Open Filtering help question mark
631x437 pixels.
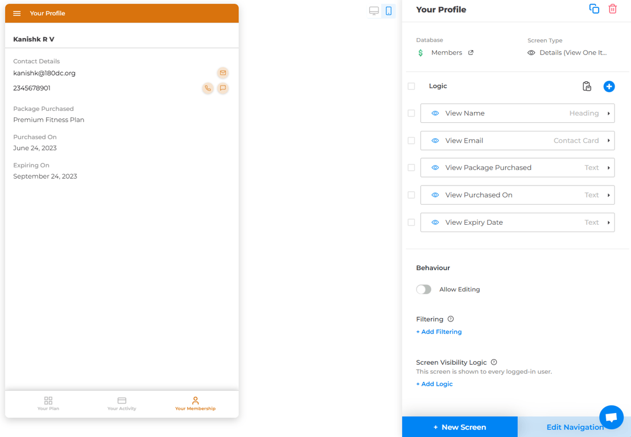tap(451, 319)
